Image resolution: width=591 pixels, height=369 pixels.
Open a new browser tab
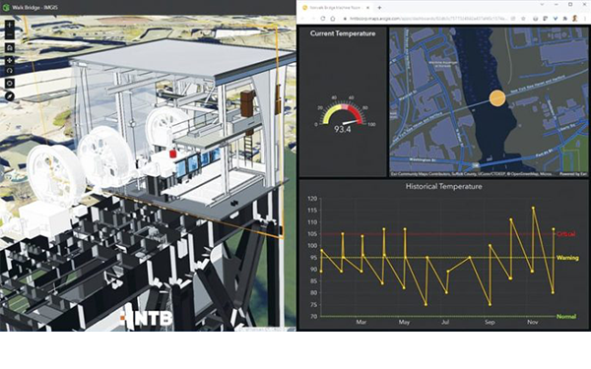click(x=379, y=8)
